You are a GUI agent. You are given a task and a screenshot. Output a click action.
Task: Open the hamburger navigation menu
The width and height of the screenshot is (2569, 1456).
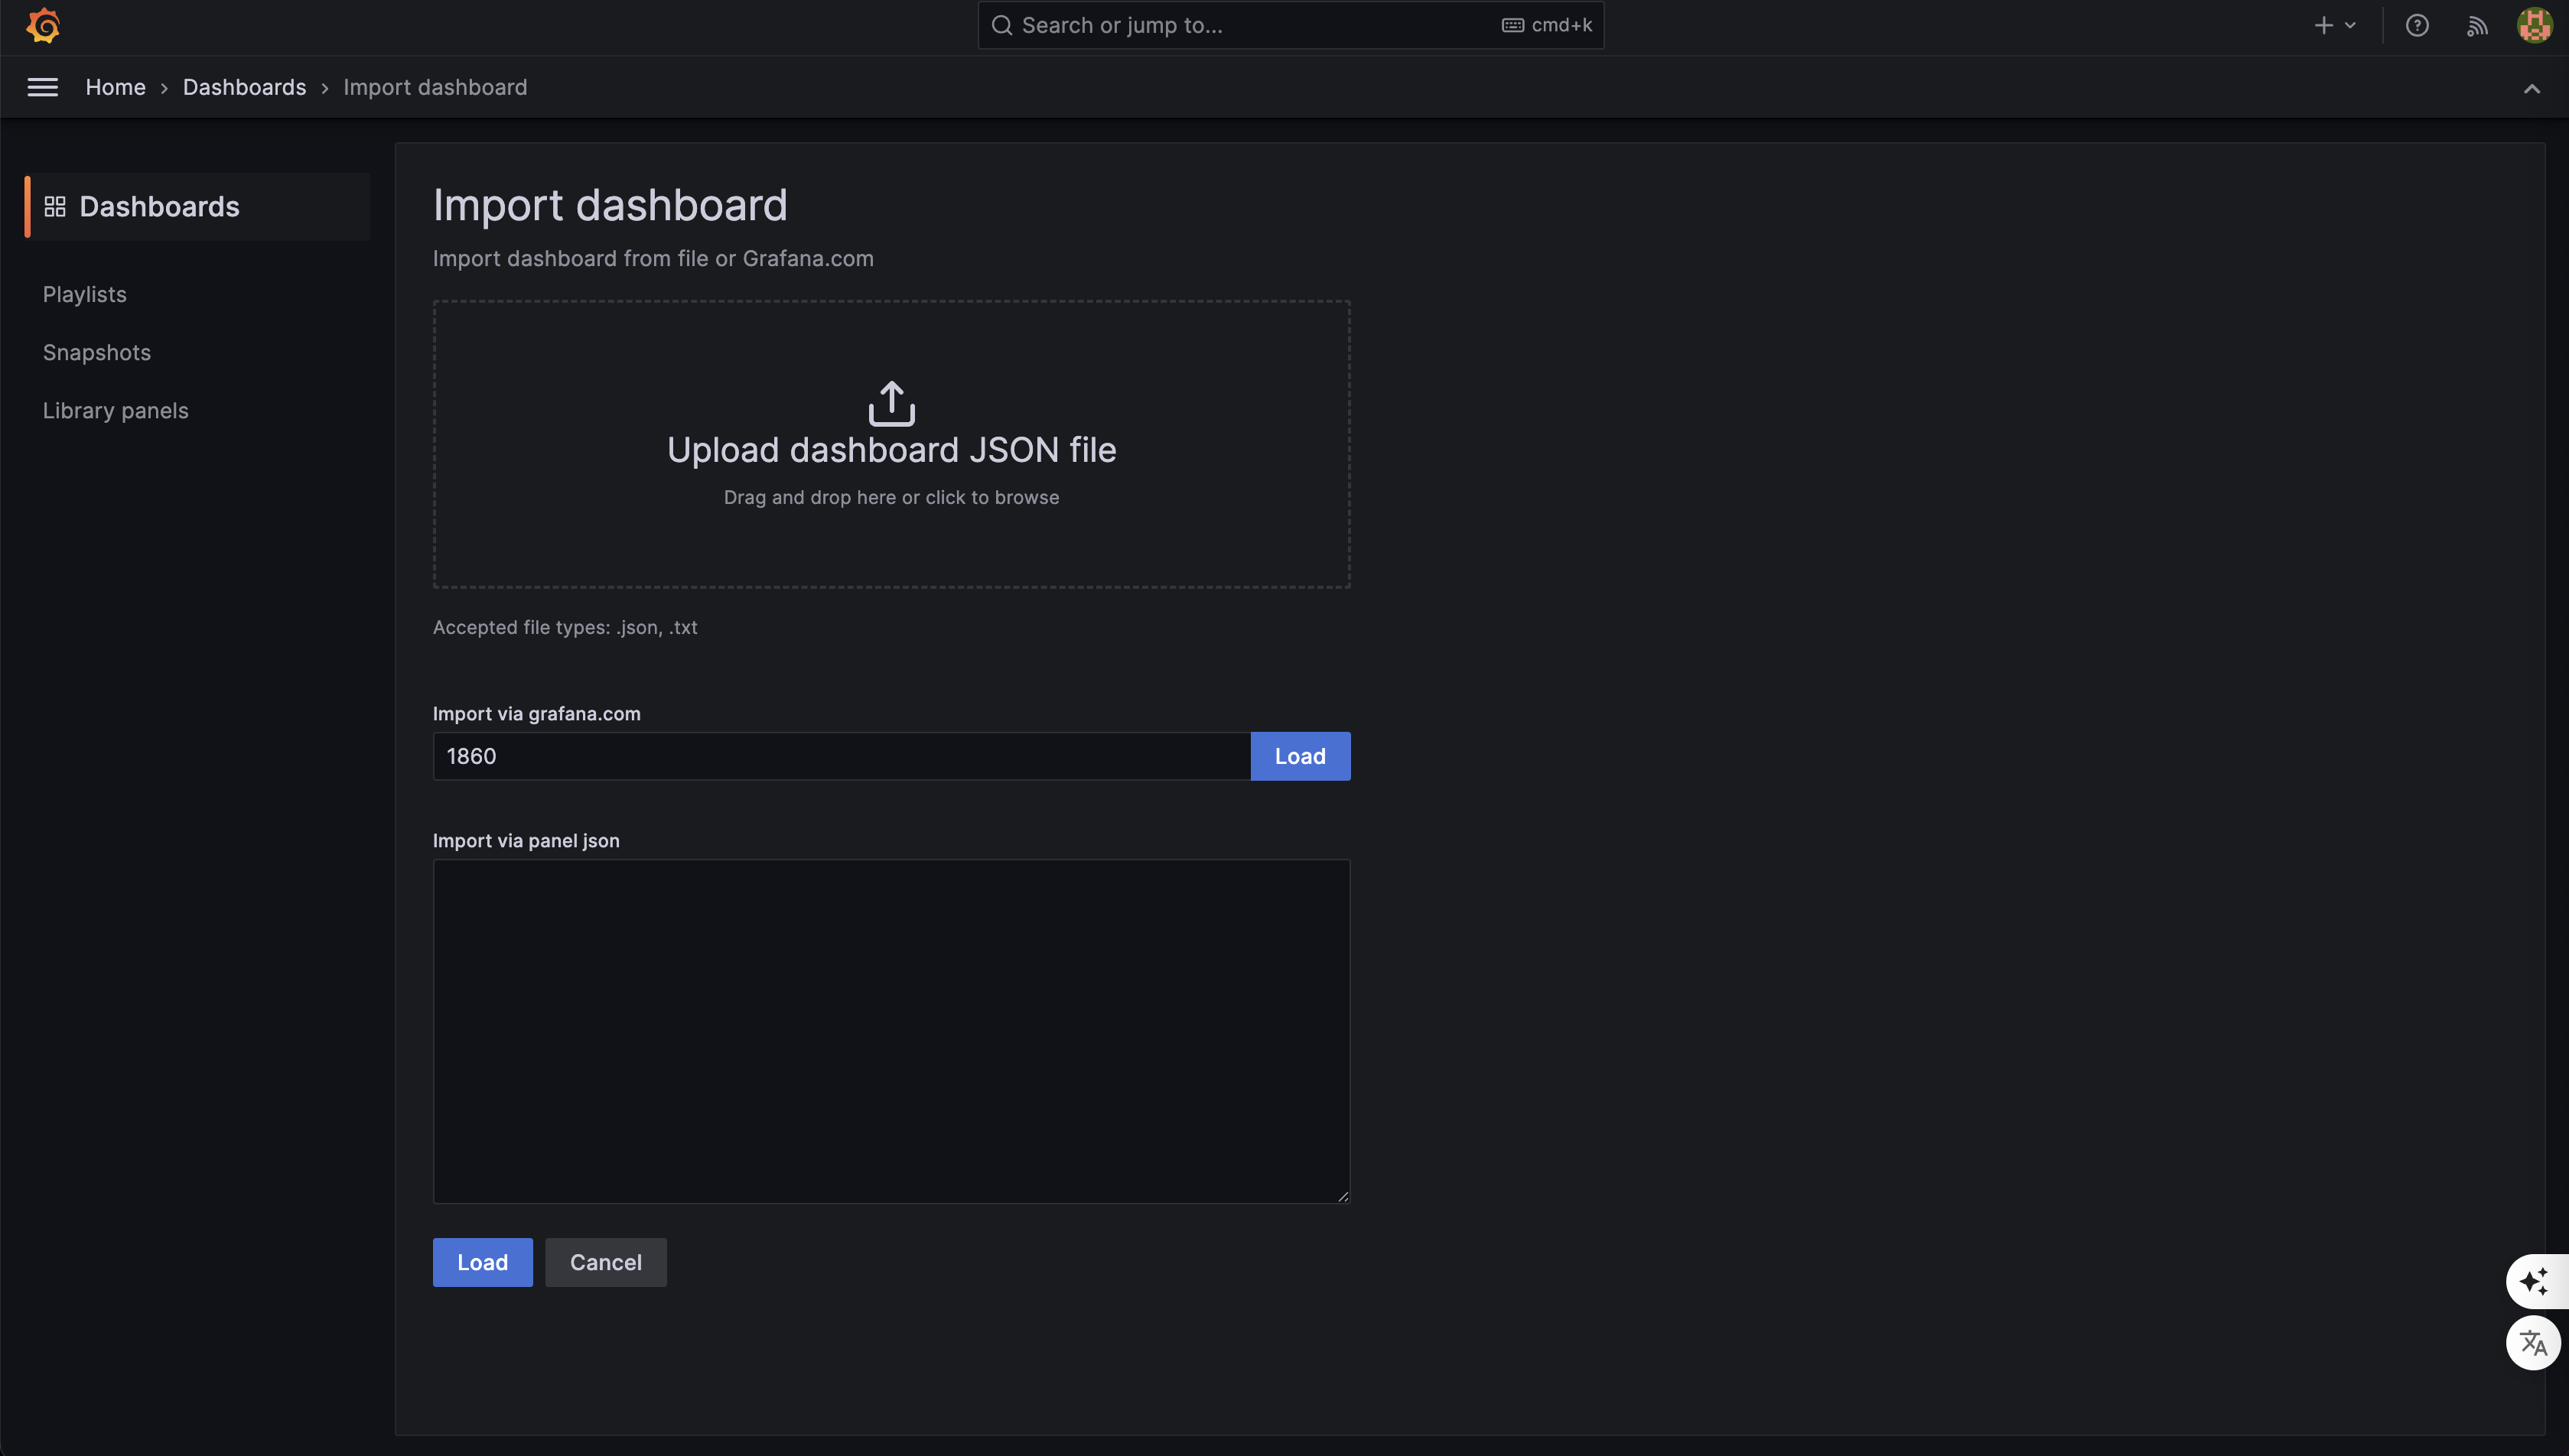point(42,88)
